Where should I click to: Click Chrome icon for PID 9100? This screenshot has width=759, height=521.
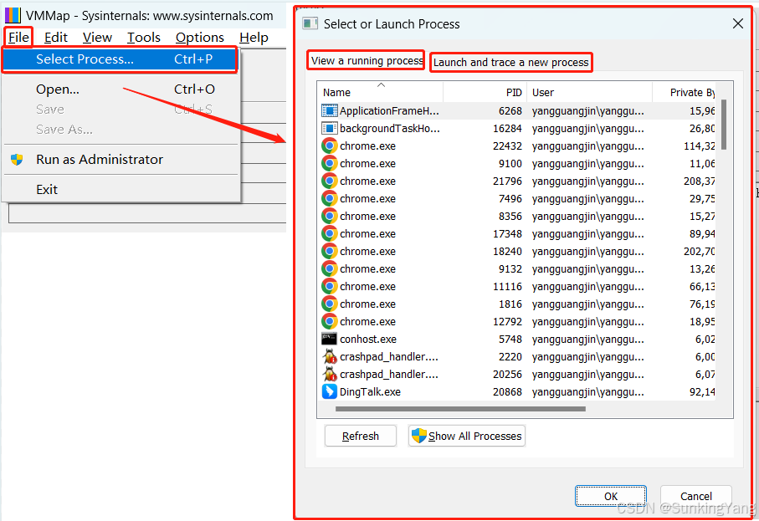tap(329, 164)
